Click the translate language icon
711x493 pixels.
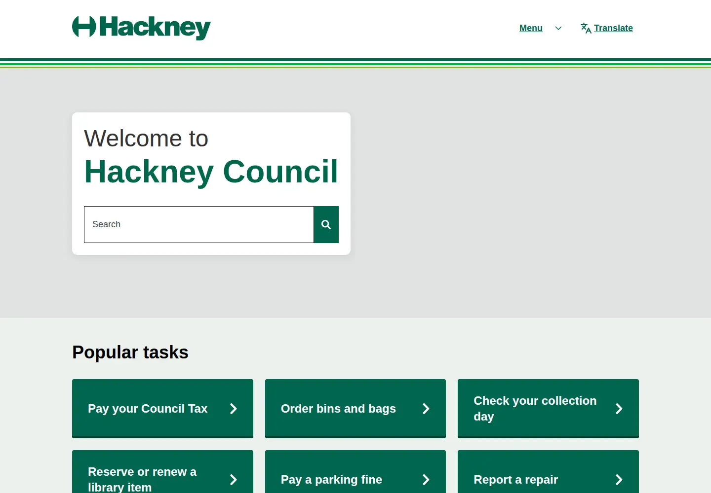tap(586, 28)
